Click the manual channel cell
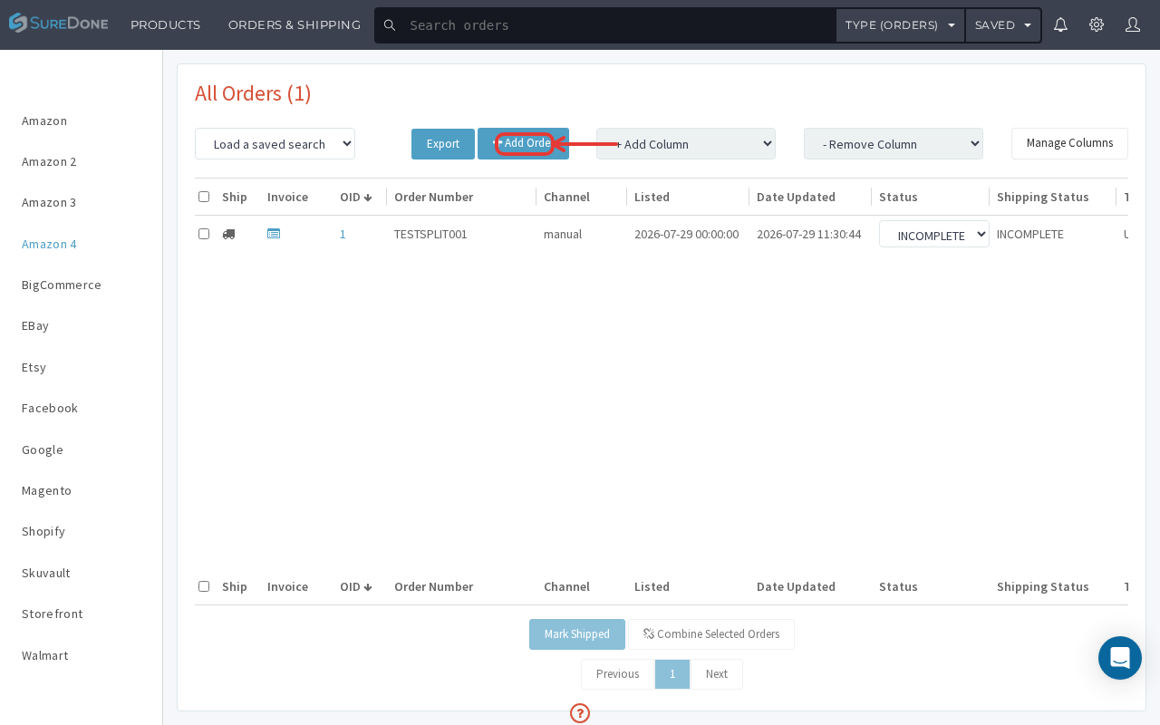This screenshot has width=1160, height=725. (563, 234)
